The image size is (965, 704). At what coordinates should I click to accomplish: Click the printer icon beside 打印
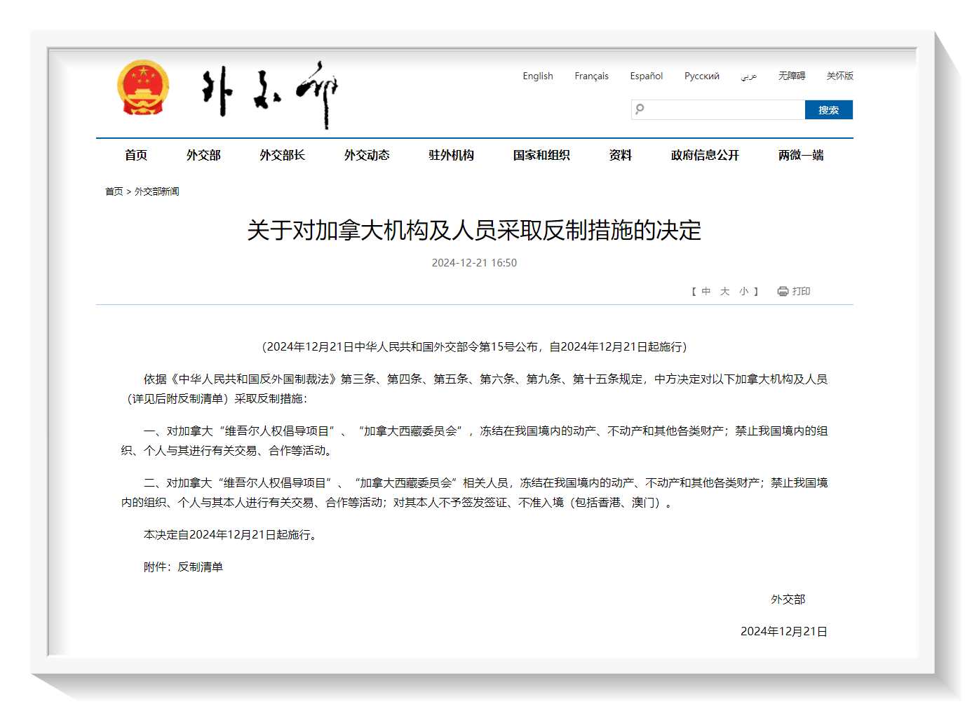click(783, 292)
